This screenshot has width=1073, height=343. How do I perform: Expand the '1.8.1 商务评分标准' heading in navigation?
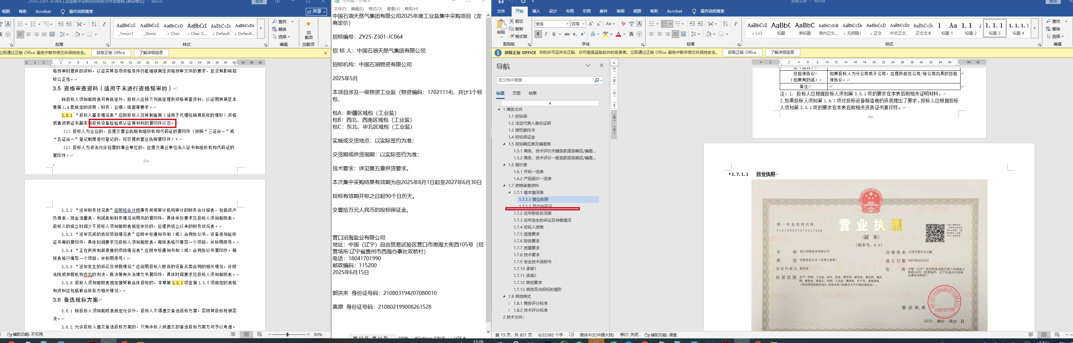tap(509, 303)
